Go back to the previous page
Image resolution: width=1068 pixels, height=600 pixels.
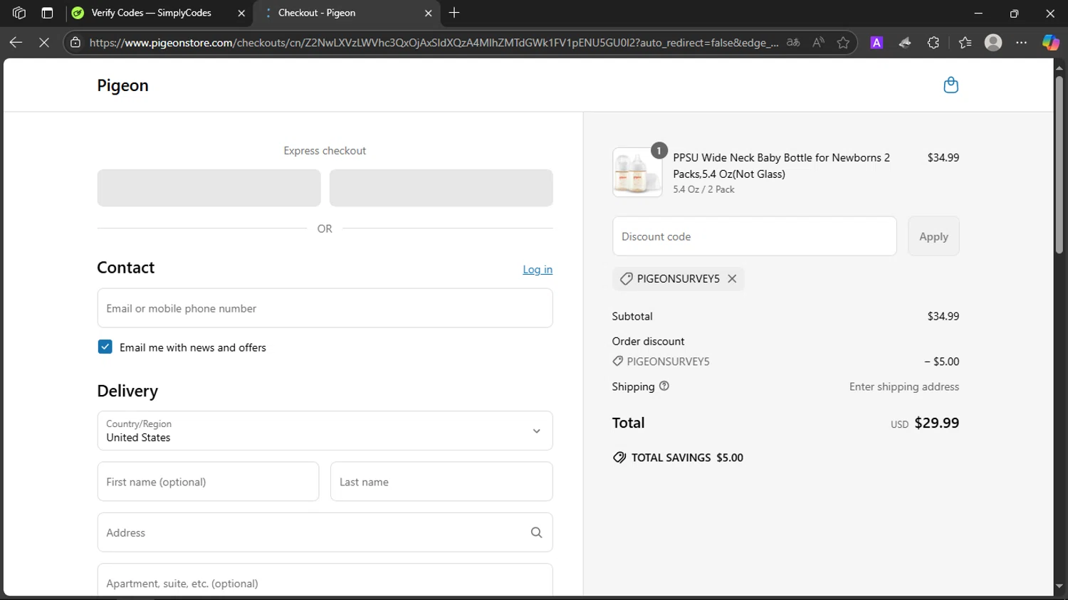point(16,43)
